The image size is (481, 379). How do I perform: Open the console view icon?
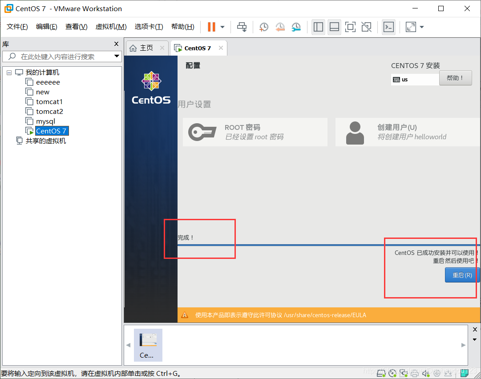pos(388,27)
